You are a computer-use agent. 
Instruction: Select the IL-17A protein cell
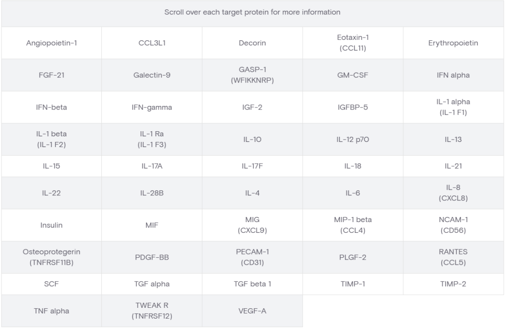point(152,166)
